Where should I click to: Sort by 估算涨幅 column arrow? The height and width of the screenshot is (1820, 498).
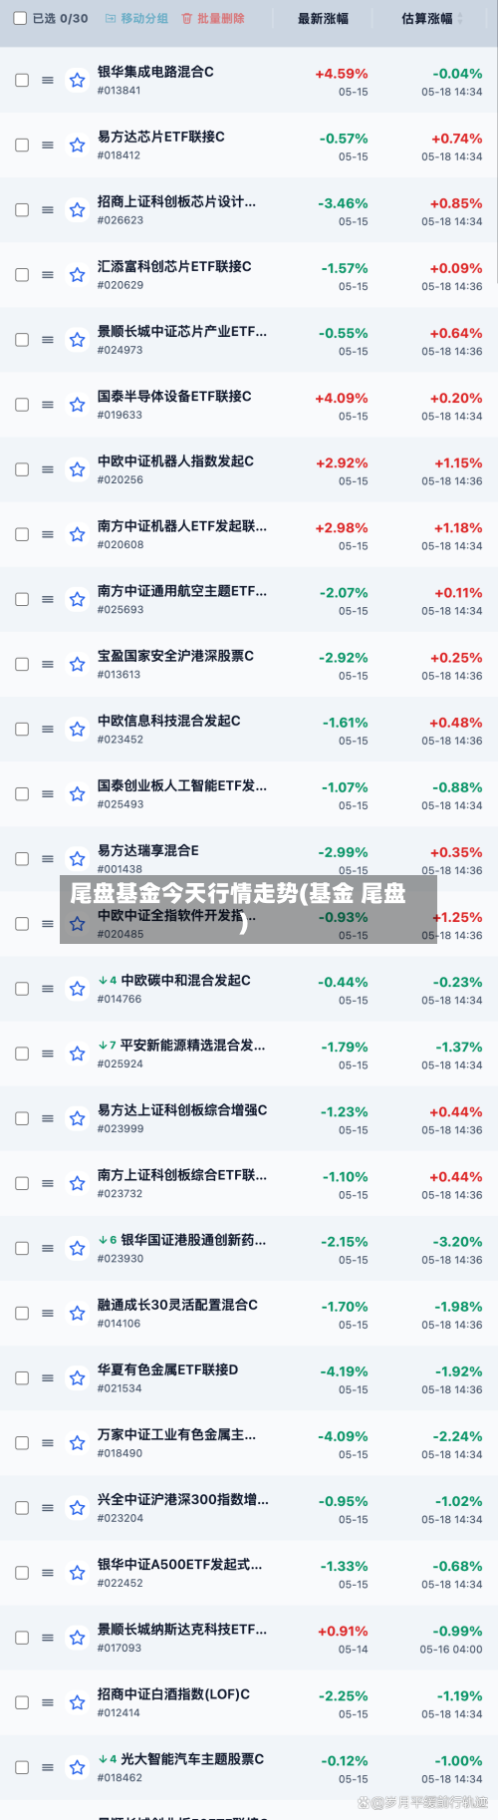[459, 18]
